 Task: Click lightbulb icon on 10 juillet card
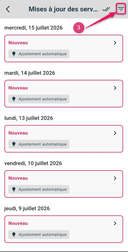14,189
